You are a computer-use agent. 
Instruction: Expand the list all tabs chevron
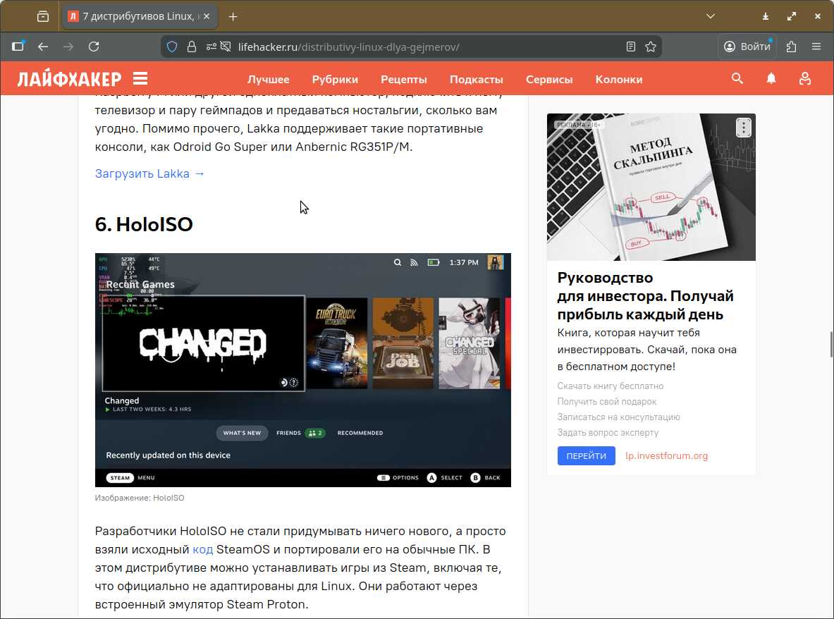pyautogui.click(x=710, y=16)
